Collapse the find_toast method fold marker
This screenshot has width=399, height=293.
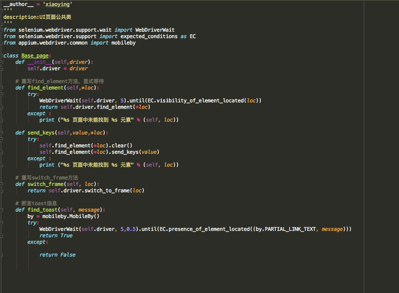1,210
